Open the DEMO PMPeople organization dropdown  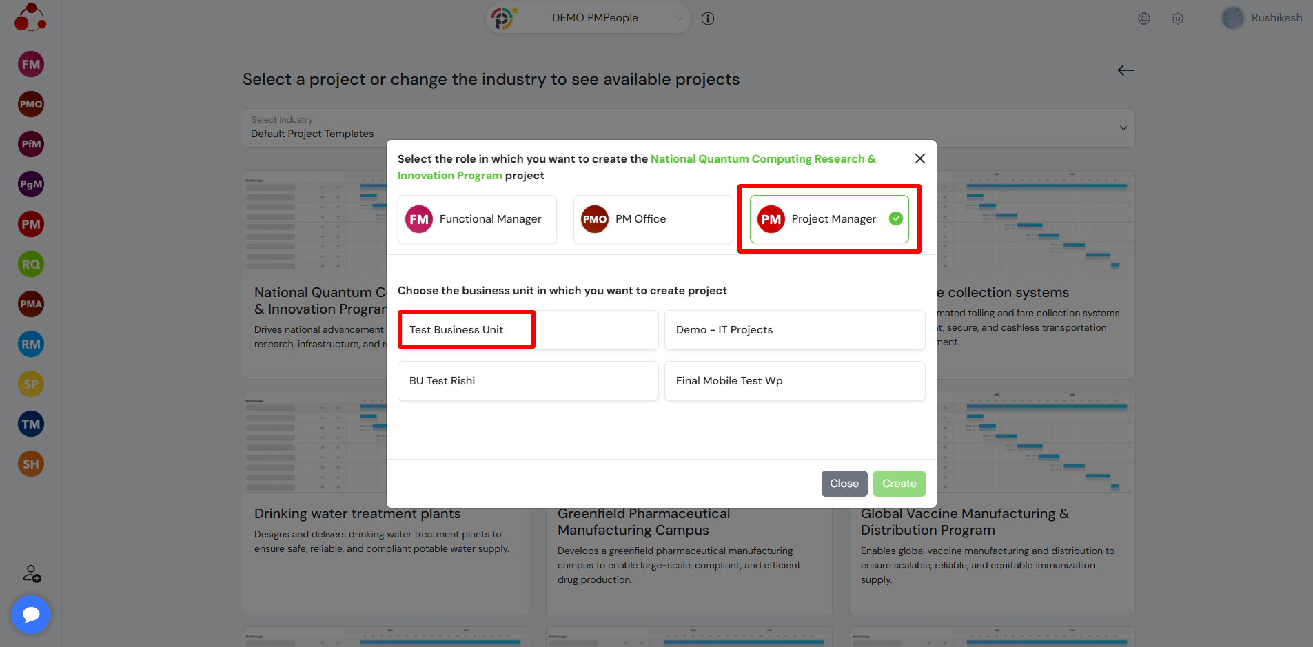point(594,18)
